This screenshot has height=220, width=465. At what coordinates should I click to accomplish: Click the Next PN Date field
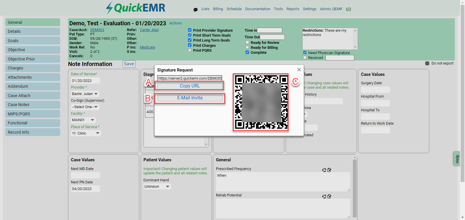[x=85, y=189]
